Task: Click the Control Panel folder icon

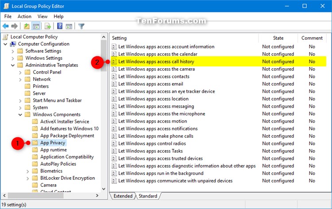Action: pos(27,72)
